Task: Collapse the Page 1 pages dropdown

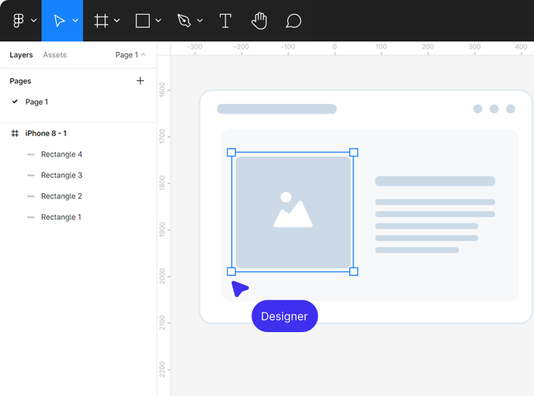Action: coord(131,55)
